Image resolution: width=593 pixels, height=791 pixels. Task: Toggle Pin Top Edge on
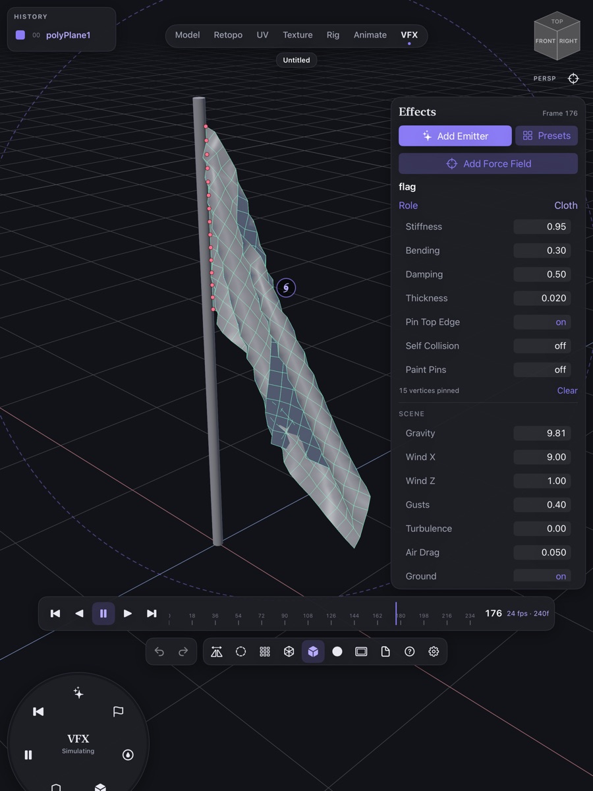point(542,322)
